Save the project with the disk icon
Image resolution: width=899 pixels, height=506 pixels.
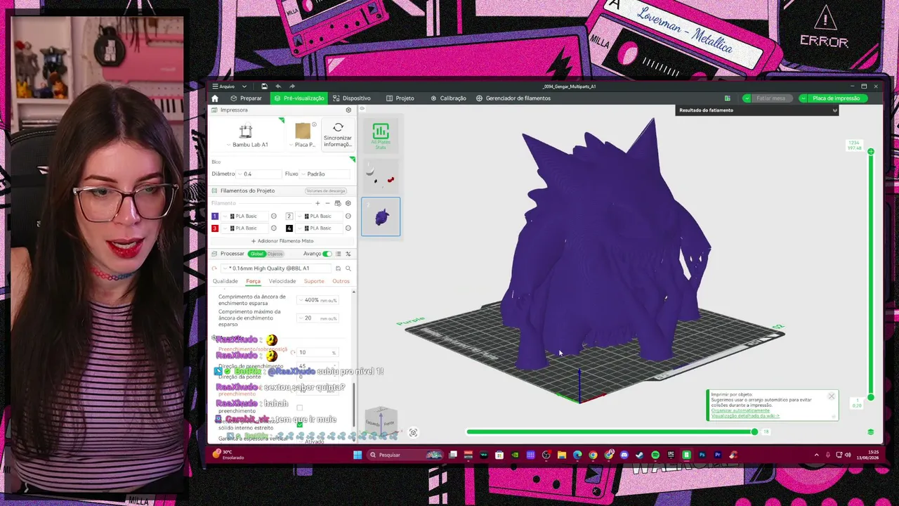[264, 86]
